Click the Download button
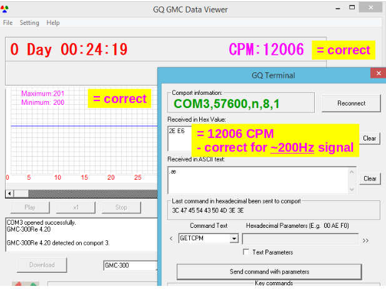This screenshot has height=289, width=386. [x=42, y=265]
